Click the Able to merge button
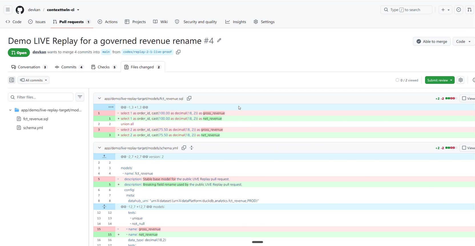 432,41
